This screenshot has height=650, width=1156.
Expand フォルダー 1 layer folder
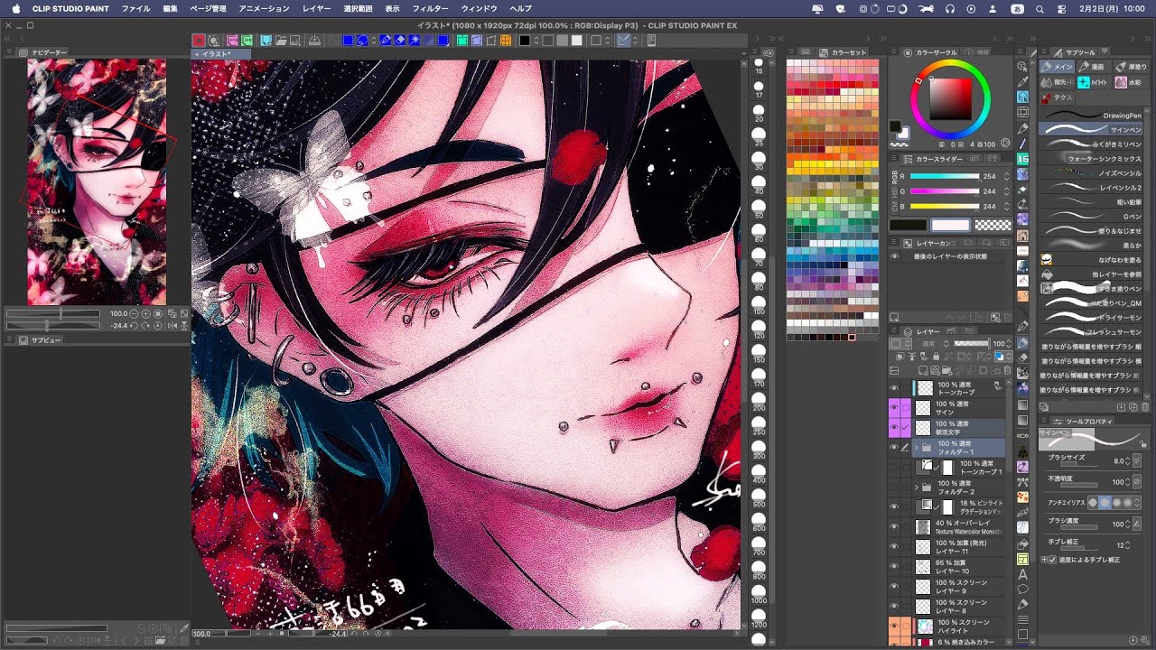pyautogui.click(x=916, y=447)
